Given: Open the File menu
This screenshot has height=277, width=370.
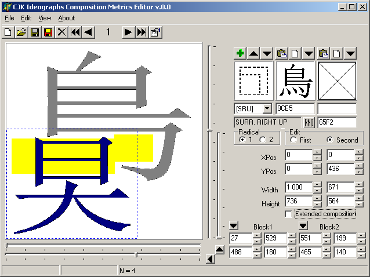Looking at the screenshot, I should pos(9,18).
